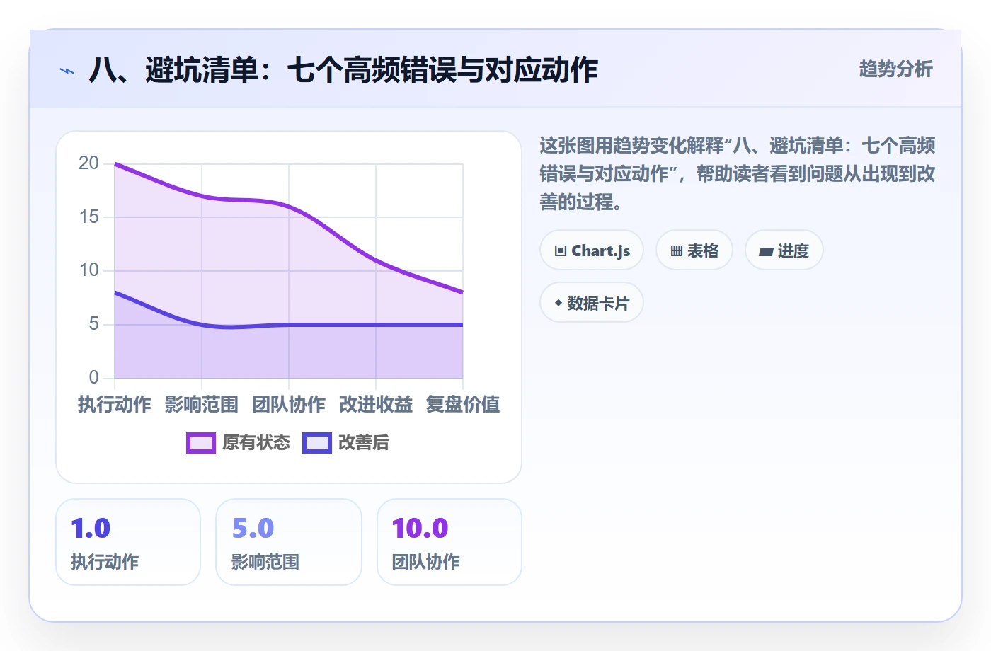Click the 表格 tag label

(703, 251)
